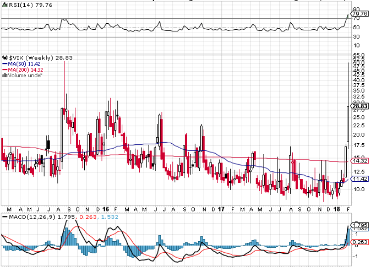Click the MACD signal tag 0.263
The image size is (375, 267).
(x=360, y=242)
